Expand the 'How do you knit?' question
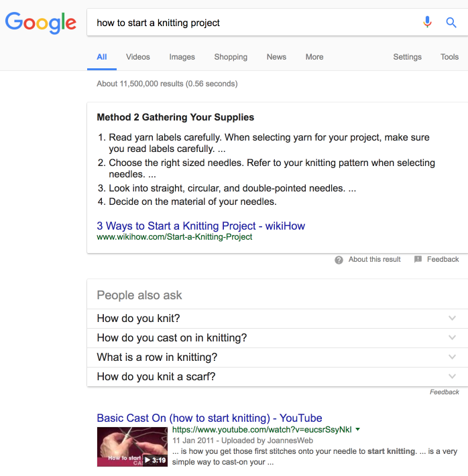The image size is (468, 476). pyautogui.click(x=278, y=319)
